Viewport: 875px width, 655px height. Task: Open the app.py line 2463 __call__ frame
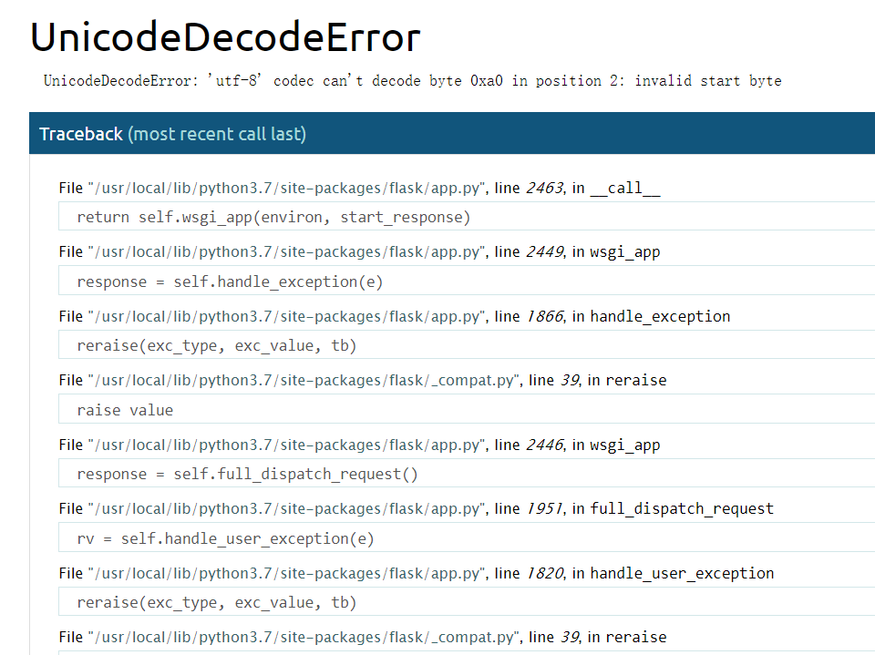tap(359, 188)
